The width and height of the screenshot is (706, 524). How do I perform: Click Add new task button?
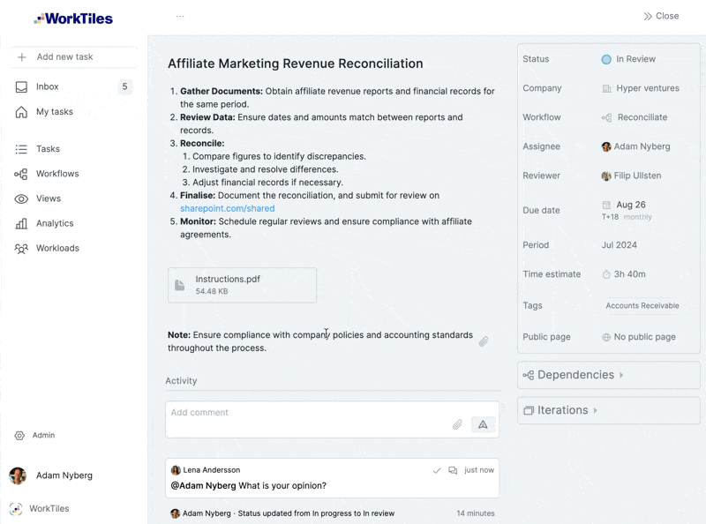click(x=64, y=56)
